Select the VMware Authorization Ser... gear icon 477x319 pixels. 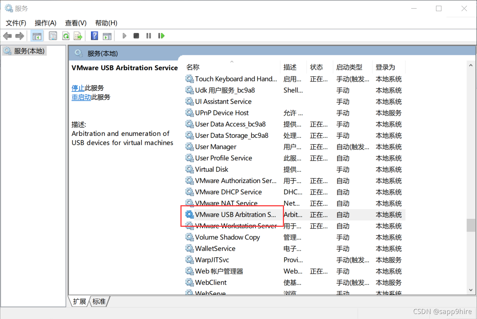tap(189, 180)
